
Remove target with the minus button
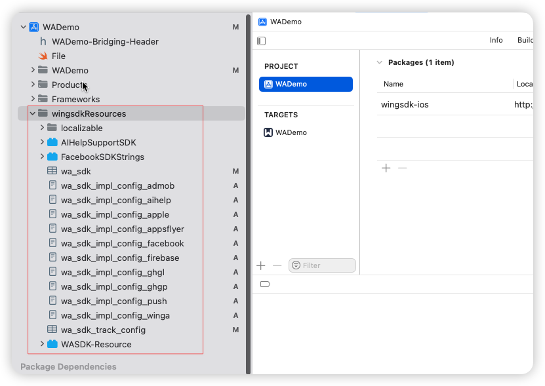(x=277, y=266)
